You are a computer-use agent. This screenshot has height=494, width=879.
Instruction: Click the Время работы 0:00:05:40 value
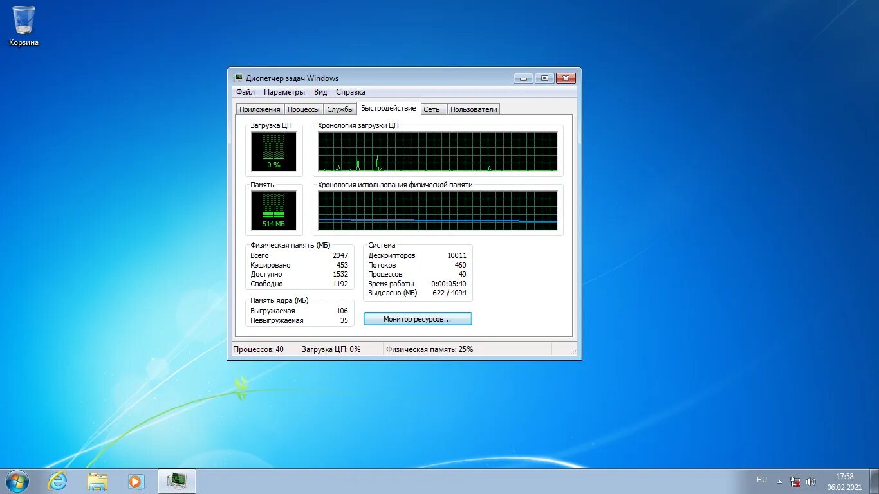(x=449, y=284)
